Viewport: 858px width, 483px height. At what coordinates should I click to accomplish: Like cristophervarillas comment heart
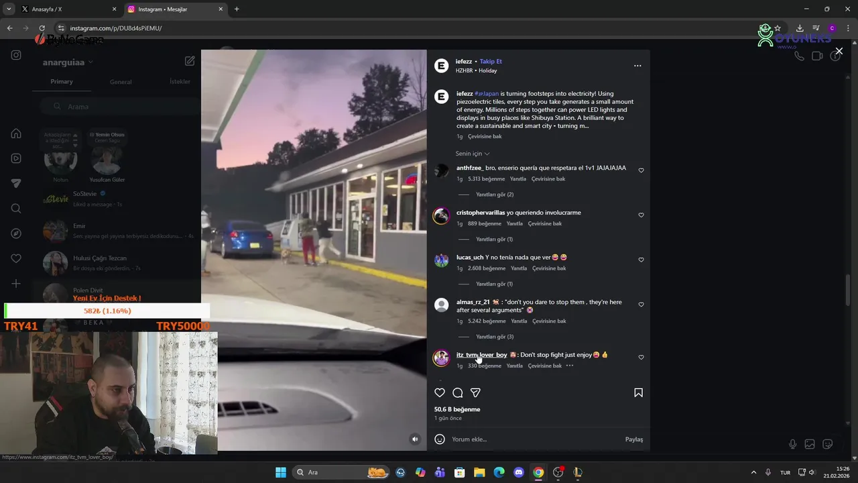(x=641, y=215)
